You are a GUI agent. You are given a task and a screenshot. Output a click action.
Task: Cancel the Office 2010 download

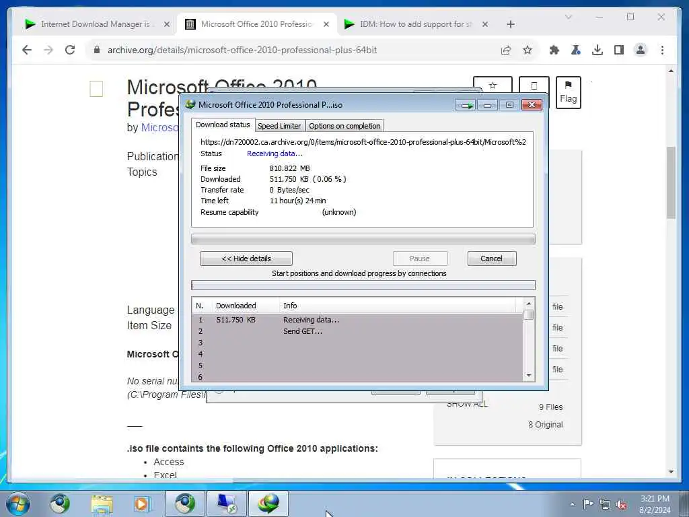point(492,258)
